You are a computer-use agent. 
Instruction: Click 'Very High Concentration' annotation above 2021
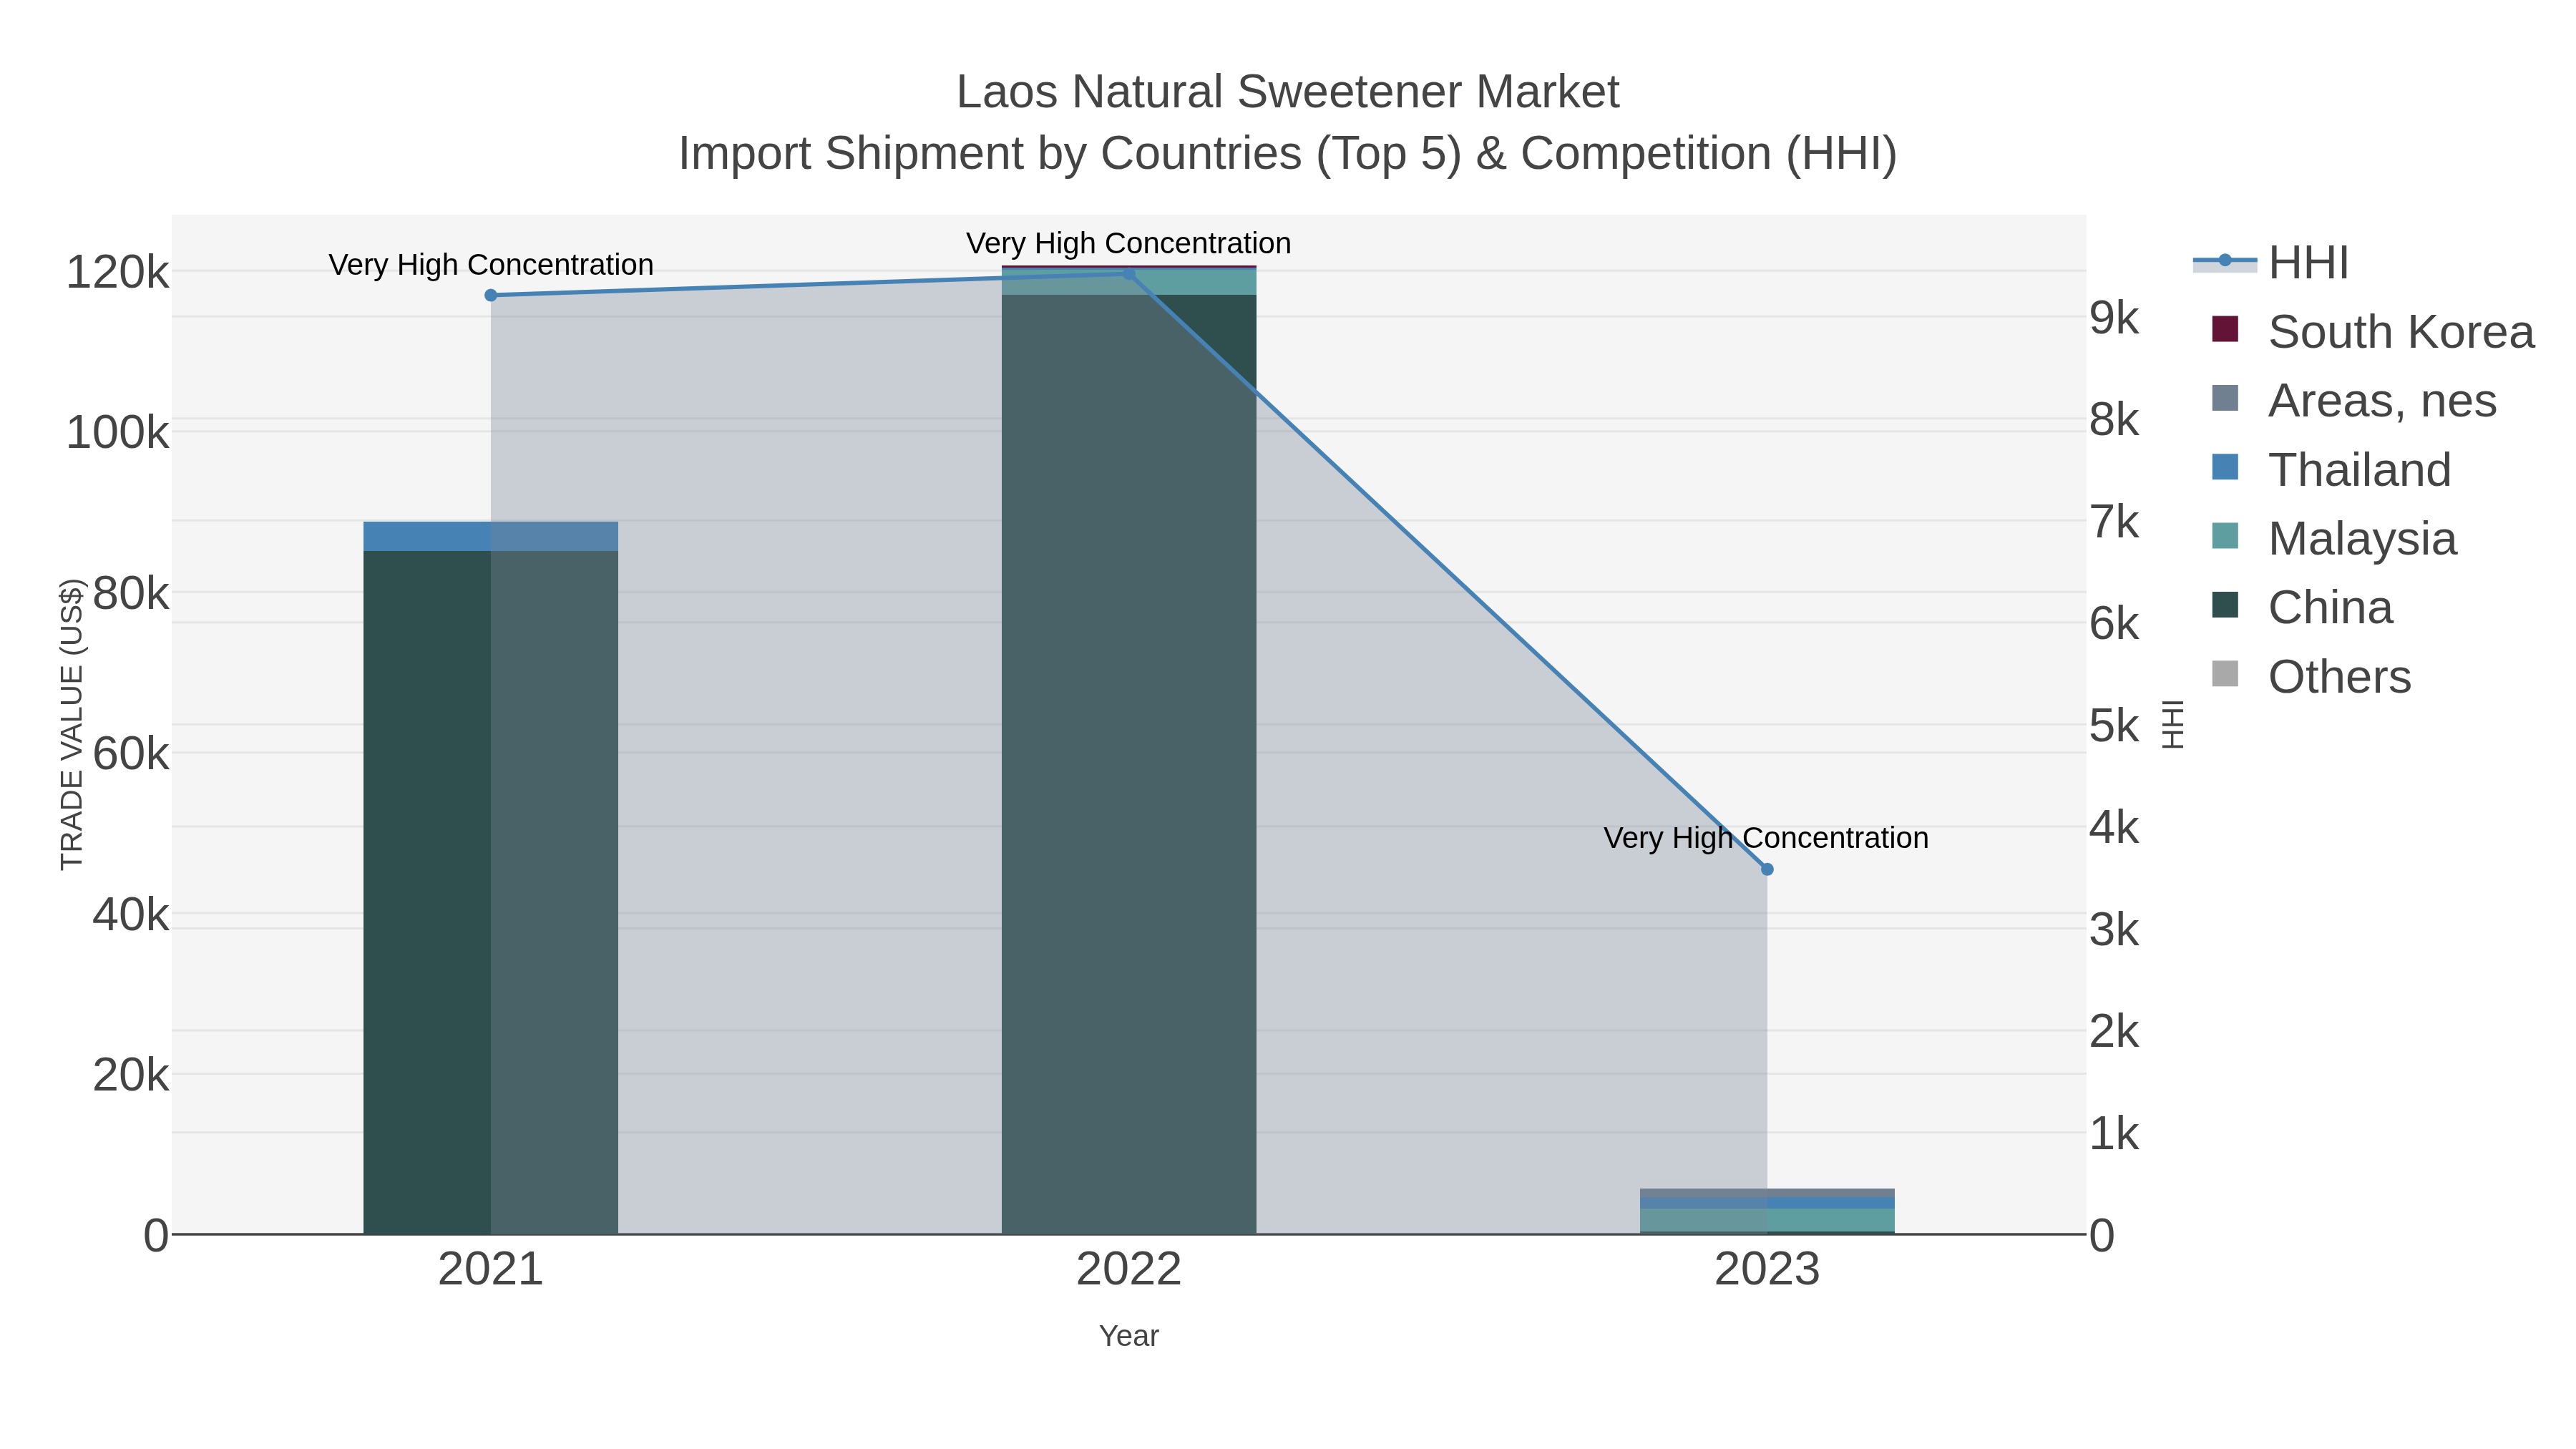pyautogui.click(x=491, y=265)
